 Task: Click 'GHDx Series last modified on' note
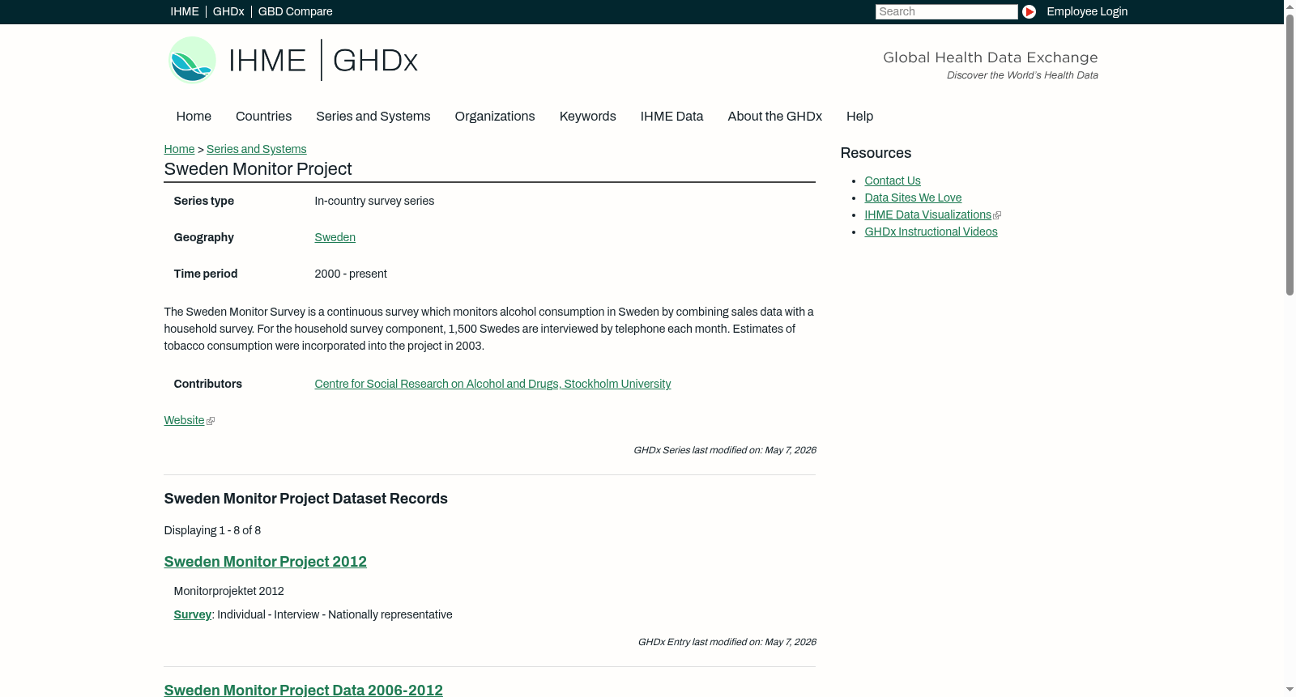(724, 450)
